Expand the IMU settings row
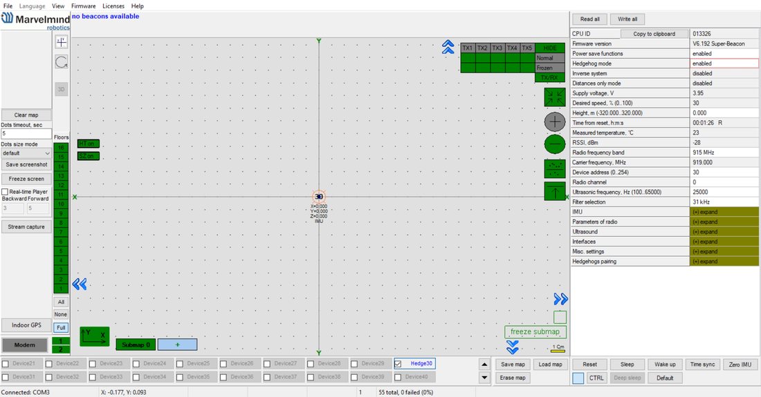The height and width of the screenshot is (397, 761). point(724,212)
